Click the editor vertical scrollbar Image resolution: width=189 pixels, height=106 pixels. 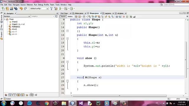186,60
